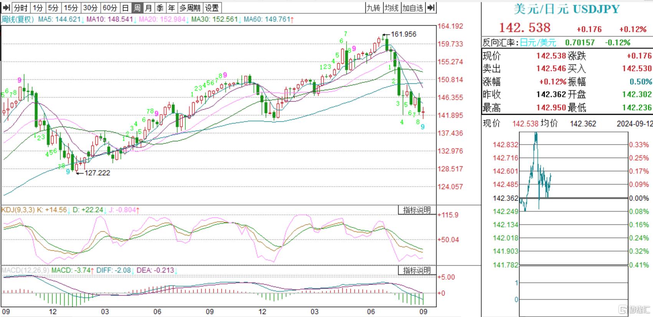Click the DIFF: -2.08 MACD value
The height and width of the screenshot is (317, 653).
[x=114, y=270]
